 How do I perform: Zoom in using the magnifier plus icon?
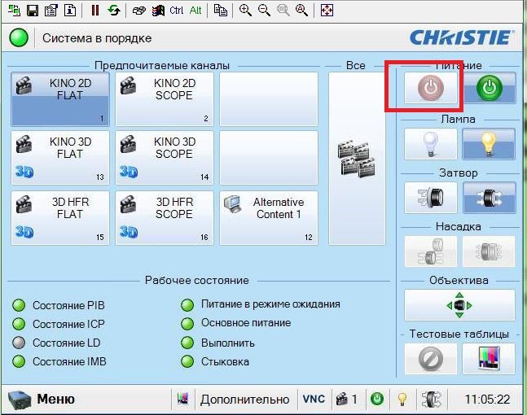click(245, 11)
